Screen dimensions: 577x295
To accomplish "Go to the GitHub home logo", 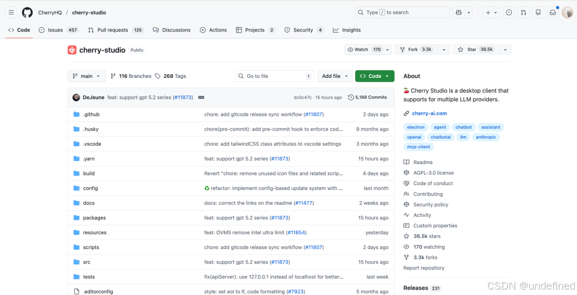I will 27,12.
